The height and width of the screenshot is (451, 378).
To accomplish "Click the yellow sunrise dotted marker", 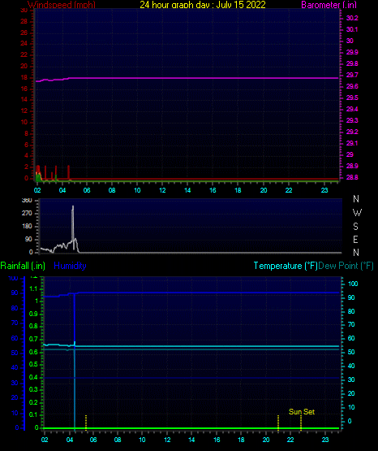I will [x=86, y=423].
